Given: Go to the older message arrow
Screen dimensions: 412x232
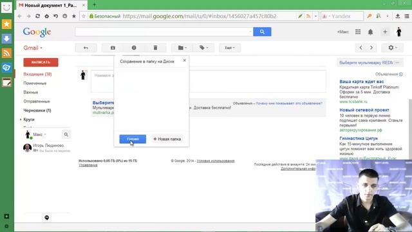Looking at the screenshot, I should click(371, 48).
